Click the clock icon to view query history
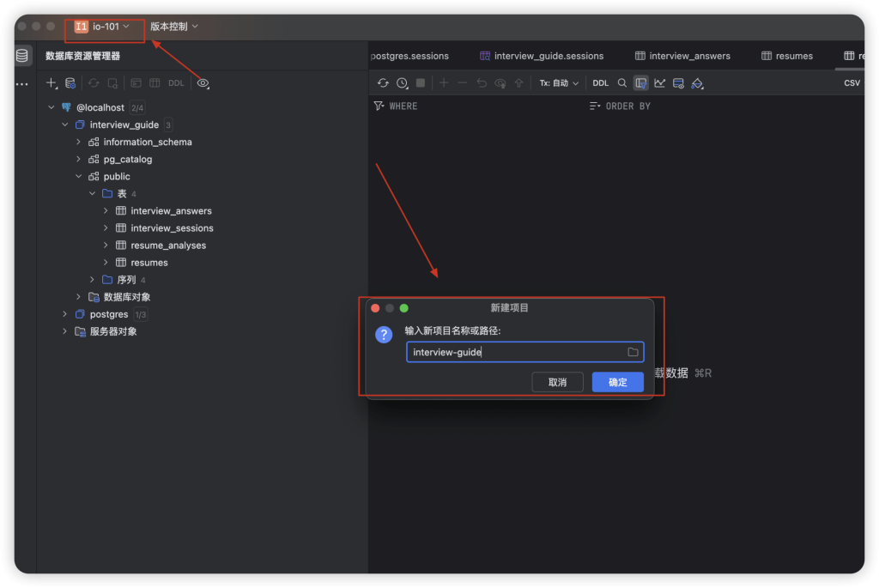This screenshot has width=879, height=588. 400,82
